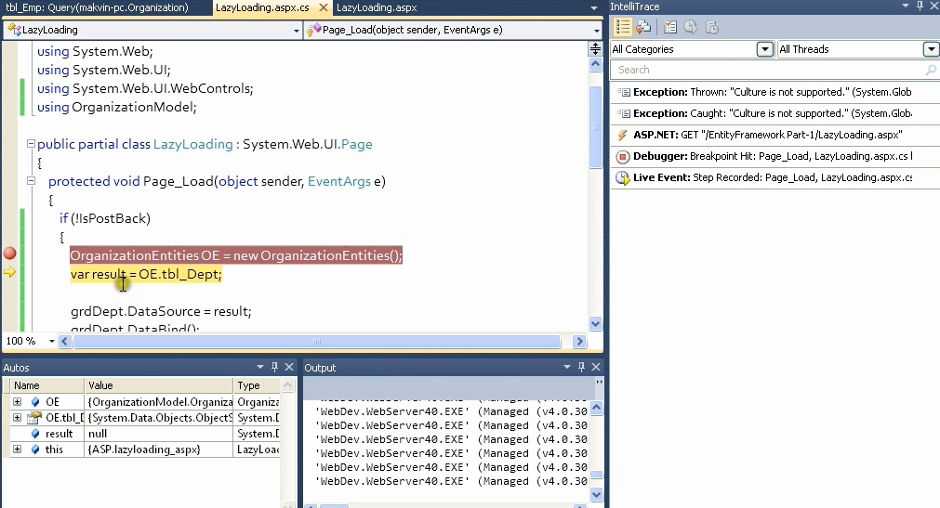Pin the Output window
Image resolution: width=940 pixels, height=508 pixels.
(x=581, y=368)
